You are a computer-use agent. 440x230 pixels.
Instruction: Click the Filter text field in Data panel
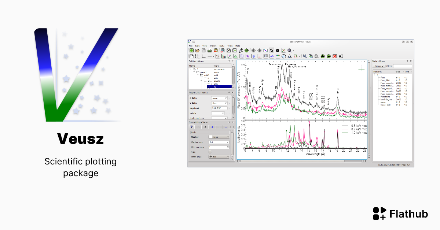(x=402, y=66)
